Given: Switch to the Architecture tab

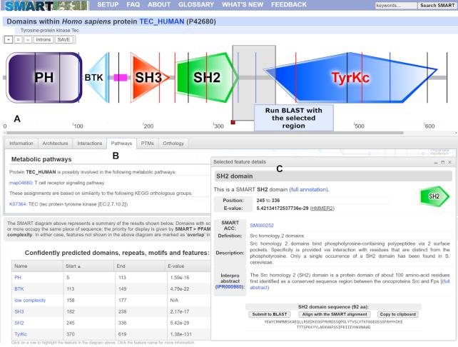Looking at the screenshot, I should tap(55, 144).
